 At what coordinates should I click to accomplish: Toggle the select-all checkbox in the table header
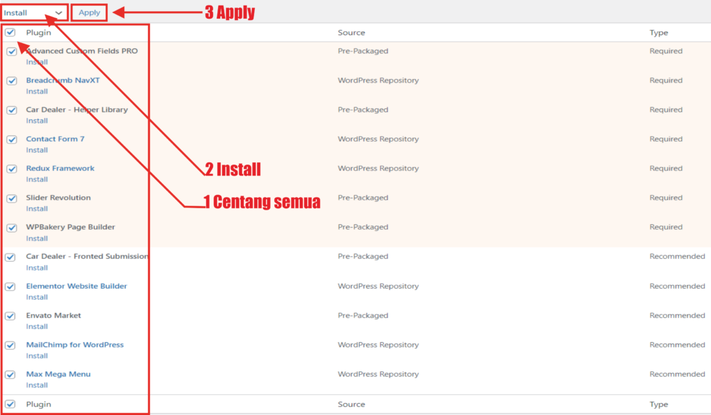point(10,33)
